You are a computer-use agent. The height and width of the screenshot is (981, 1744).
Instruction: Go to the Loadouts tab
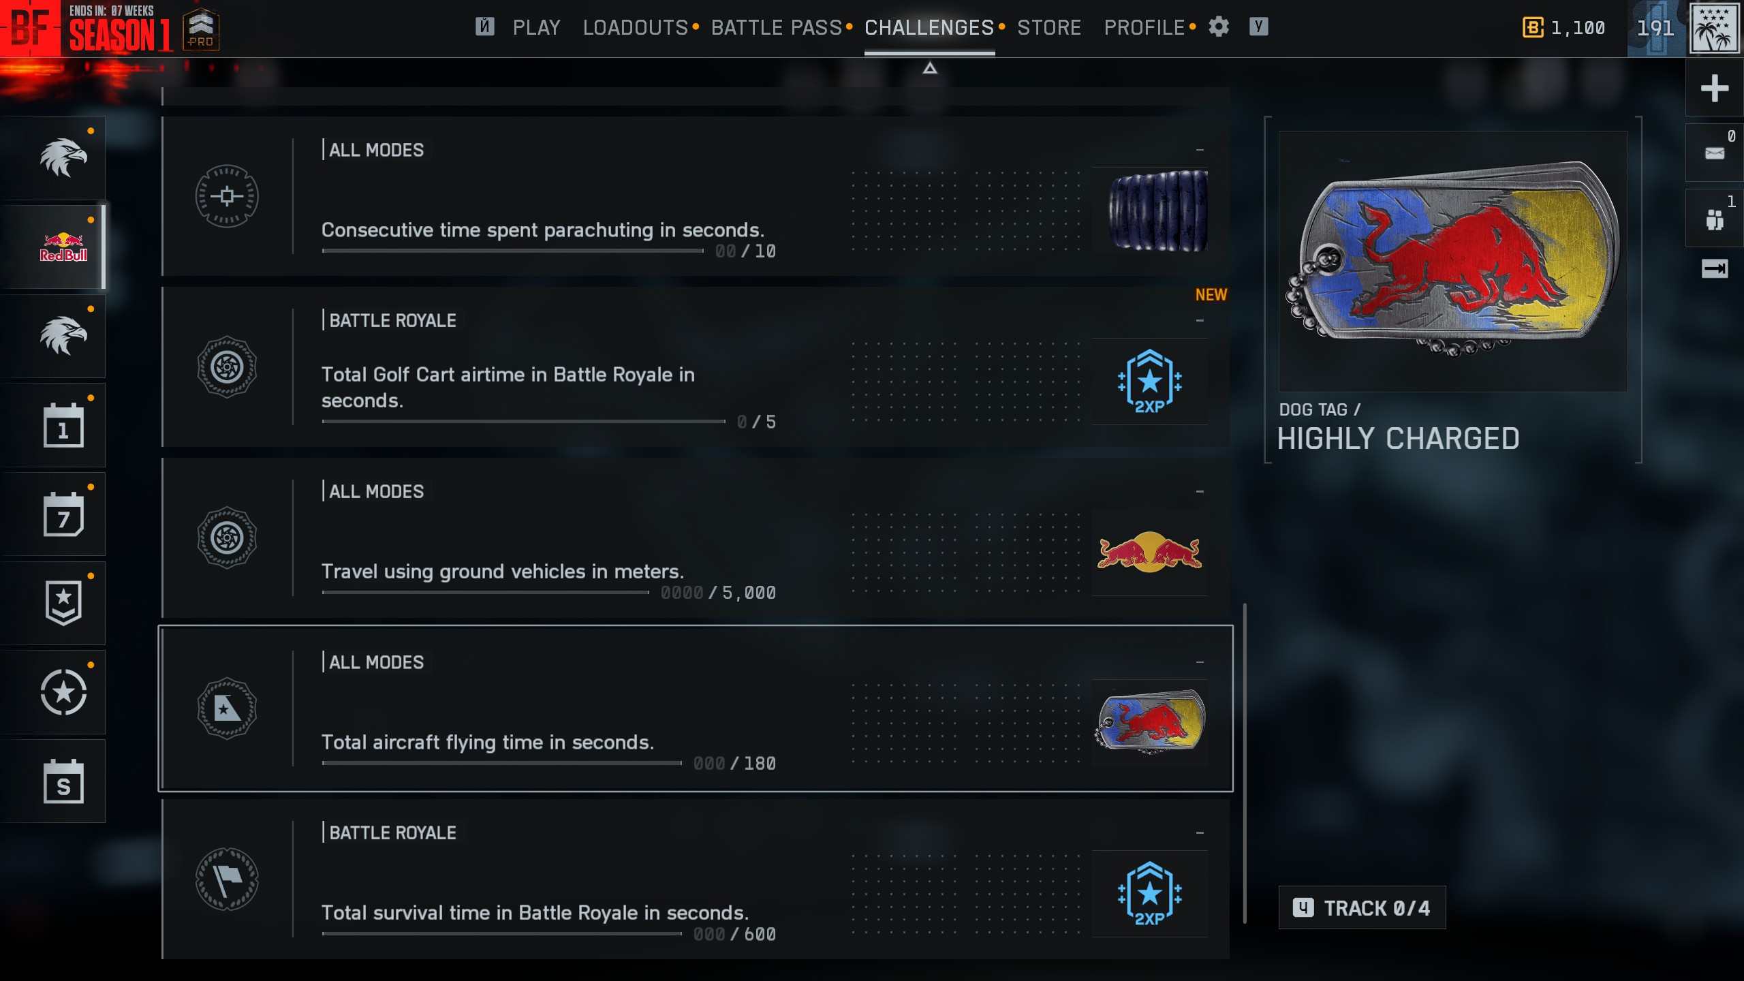click(636, 27)
